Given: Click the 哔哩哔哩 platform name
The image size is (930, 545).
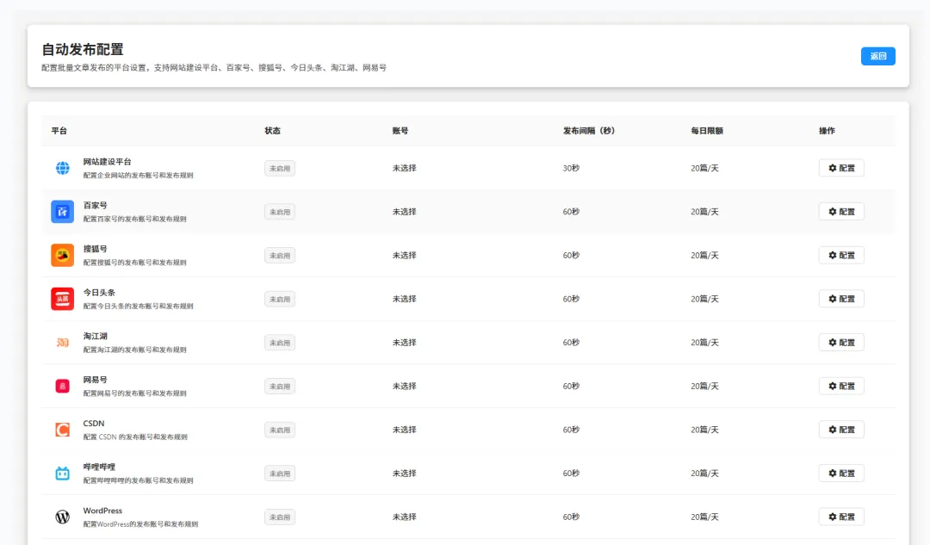Looking at the screenshot, I should click(99, 467).
